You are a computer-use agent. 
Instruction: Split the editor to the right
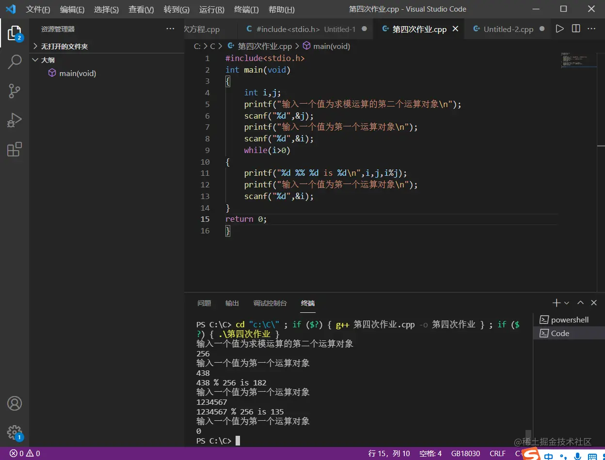pyautogui.click(x=576, y=29)
